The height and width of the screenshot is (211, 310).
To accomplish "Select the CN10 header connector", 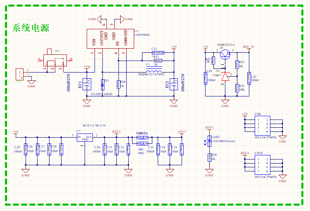I will click(x=261, y=165).
